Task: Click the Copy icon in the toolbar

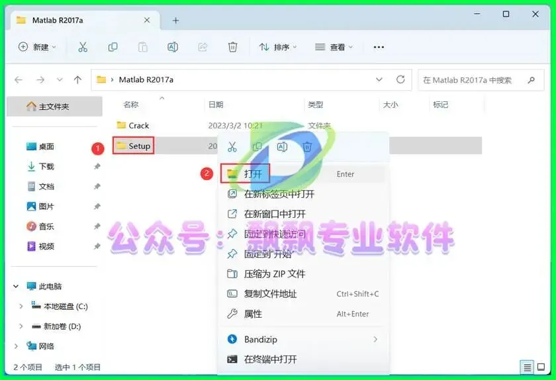Action: pyautogui.click(x=113, y=47)
